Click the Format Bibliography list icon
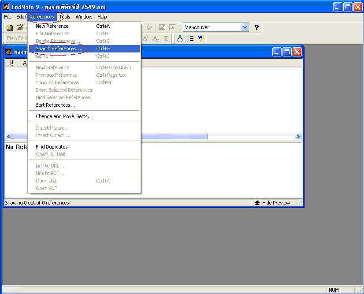 tap(190, 38)
